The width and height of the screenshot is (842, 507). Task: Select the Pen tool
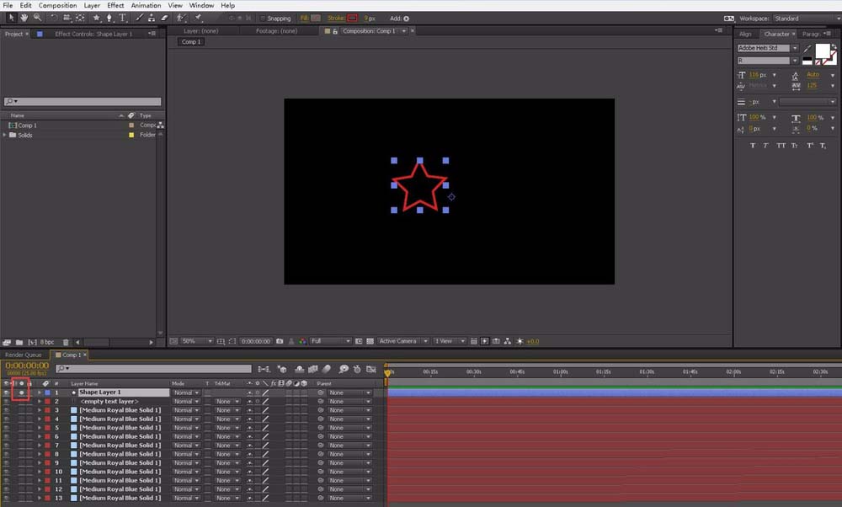109,18
